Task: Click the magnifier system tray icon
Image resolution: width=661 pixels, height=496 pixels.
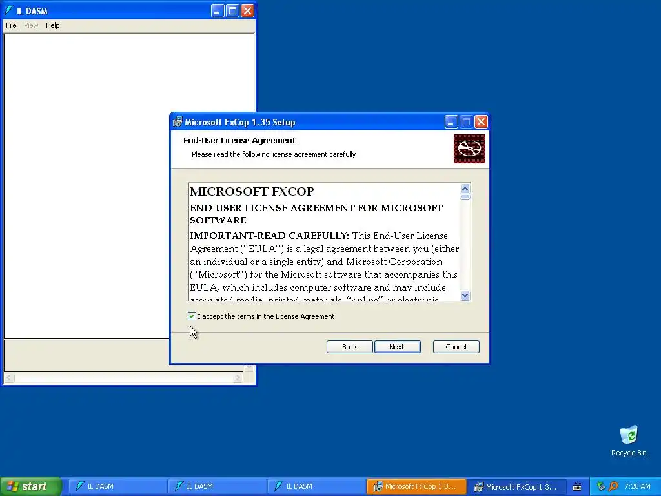Action: coord(613,487)
